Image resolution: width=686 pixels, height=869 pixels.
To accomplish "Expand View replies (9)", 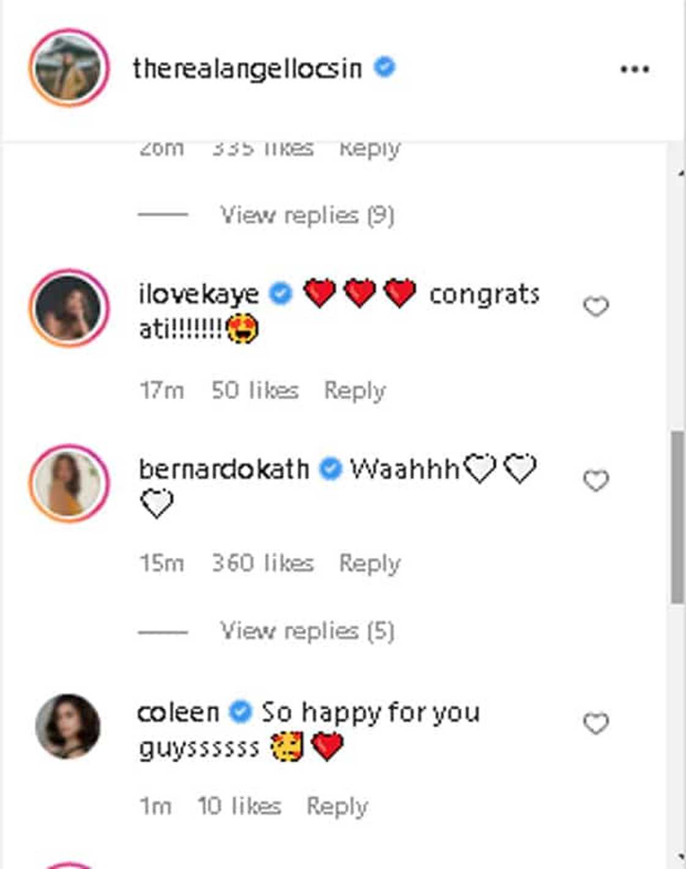I will [x=307, y=215].
